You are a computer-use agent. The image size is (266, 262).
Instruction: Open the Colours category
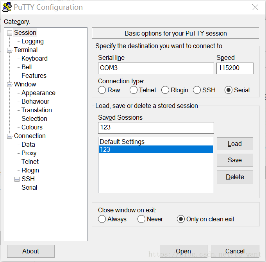[32, 127]
